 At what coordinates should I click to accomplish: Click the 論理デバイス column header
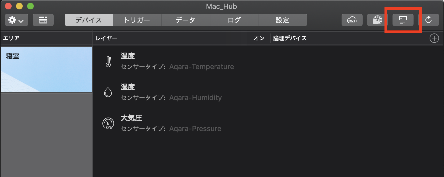pyautogui.click(x=290, y=38)
